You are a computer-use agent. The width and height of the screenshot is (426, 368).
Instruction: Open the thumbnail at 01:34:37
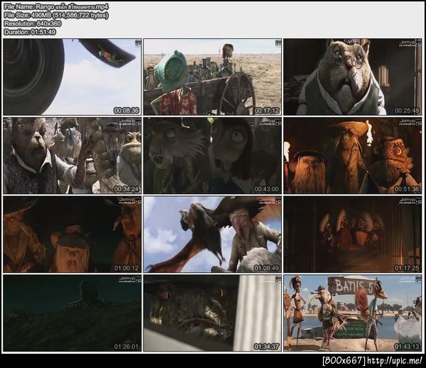[x=212, y=313]
